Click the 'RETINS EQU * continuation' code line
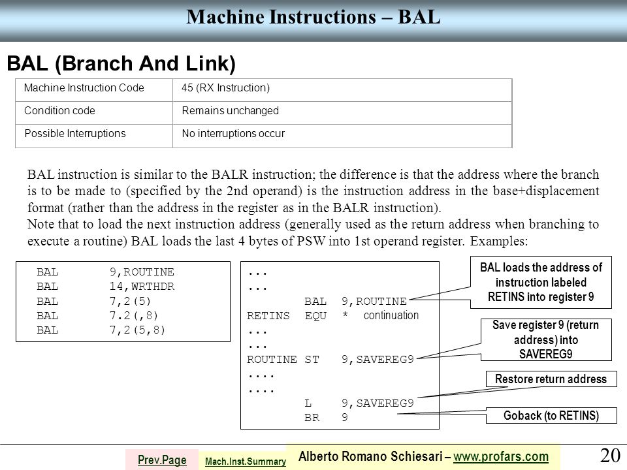Viewport: 627px width, 470px height. (x=332, y=316)
